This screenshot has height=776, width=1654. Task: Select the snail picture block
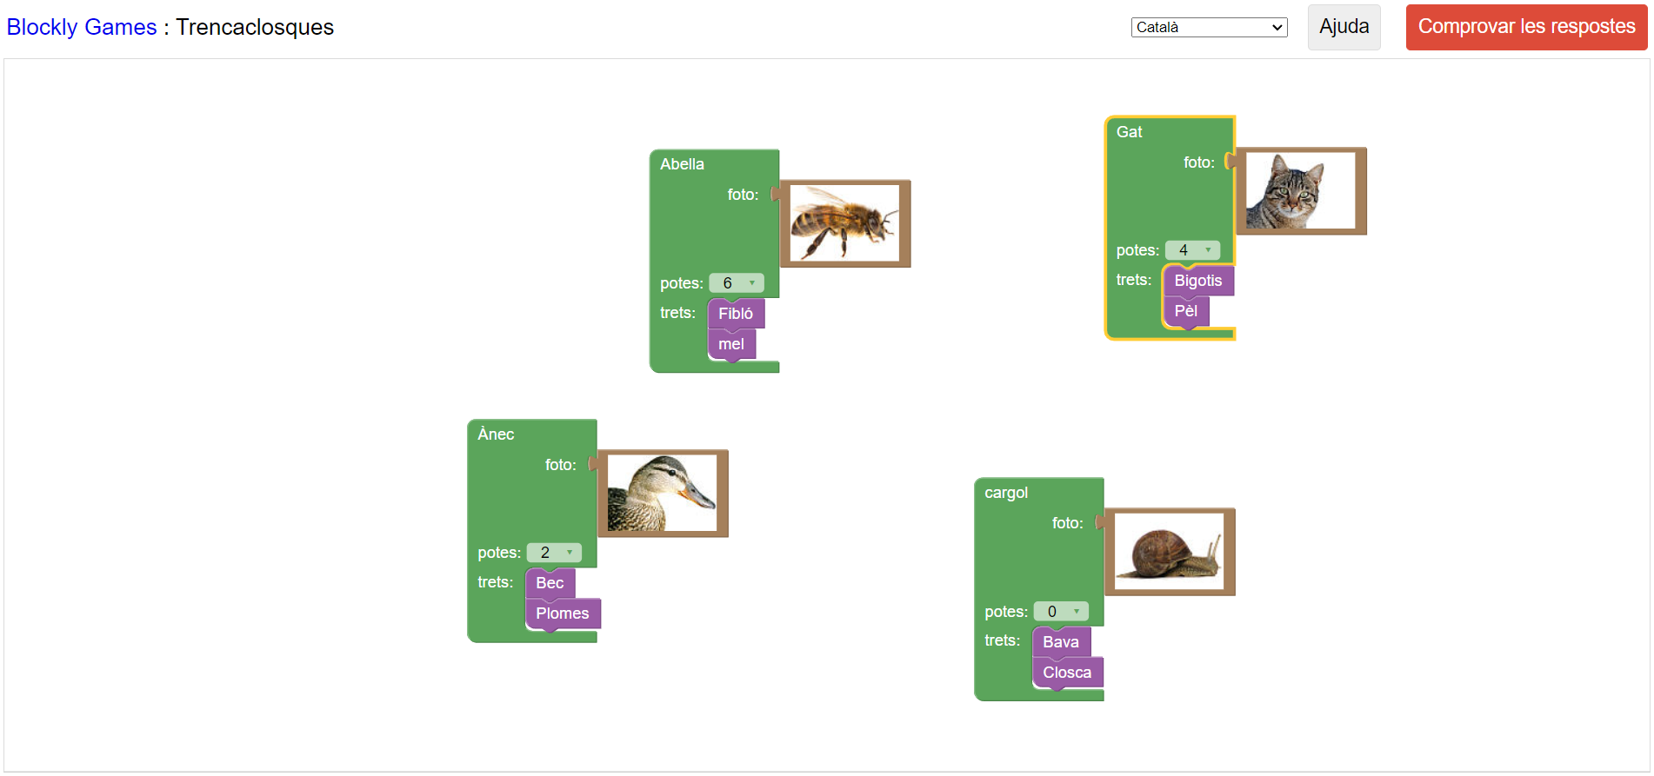[x=1169, y=552]
